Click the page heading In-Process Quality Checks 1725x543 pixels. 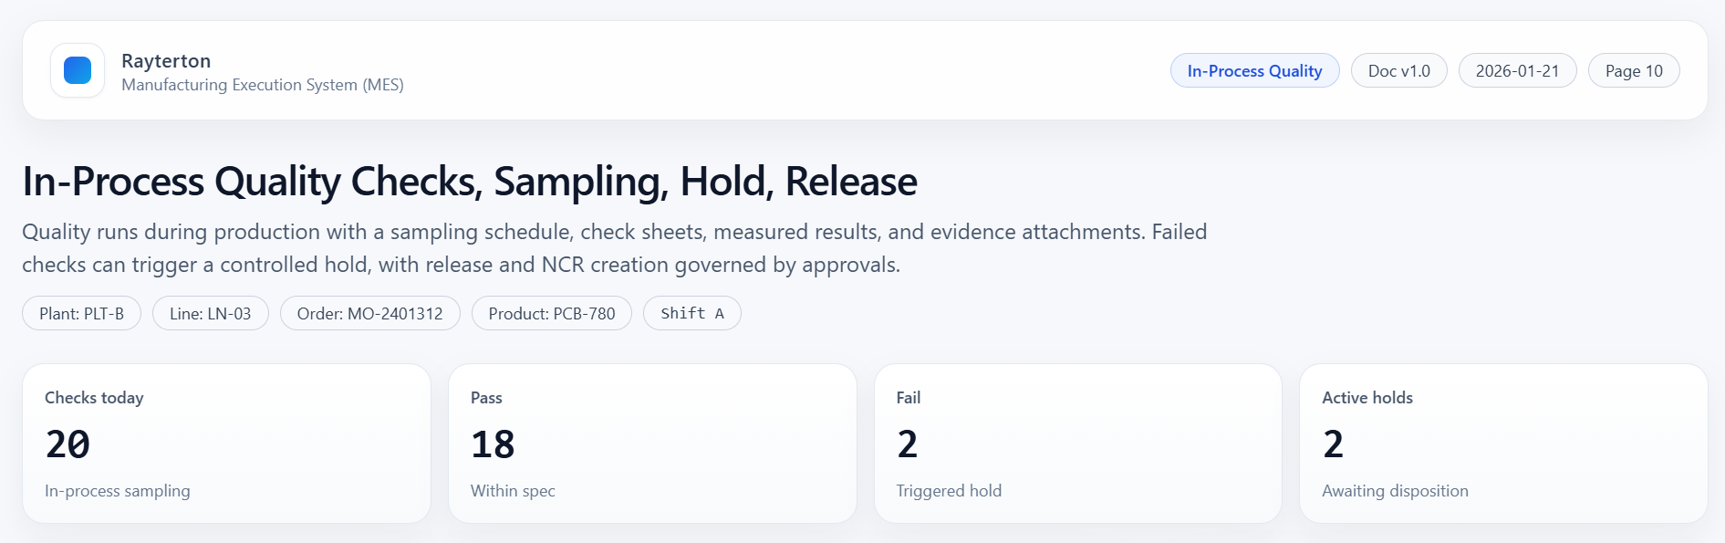tap(470, 182)
